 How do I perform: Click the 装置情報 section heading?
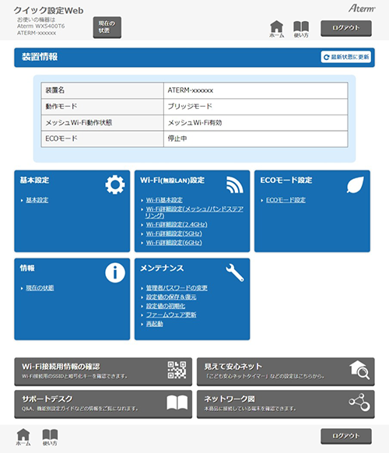point(40,57)
